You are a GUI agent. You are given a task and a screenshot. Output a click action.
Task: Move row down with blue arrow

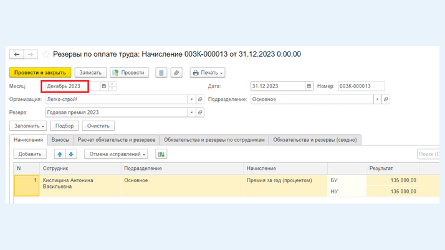pyautogui.click(x=71, y=154)
